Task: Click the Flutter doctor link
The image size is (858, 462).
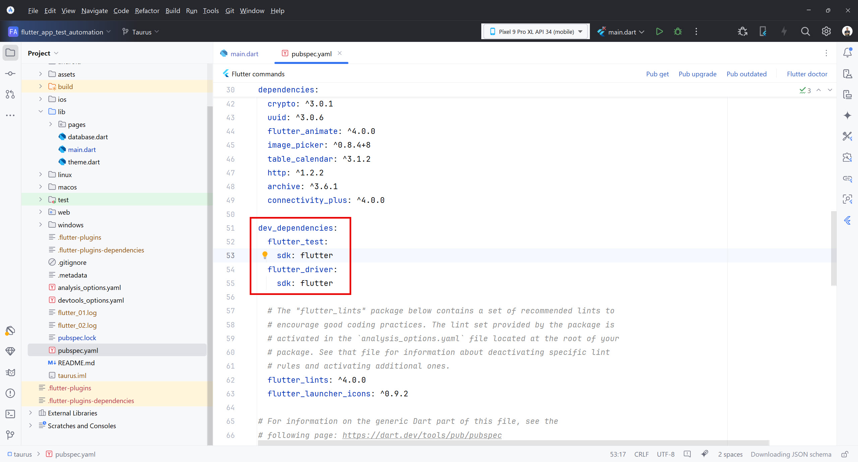Action: coord(807,74)
